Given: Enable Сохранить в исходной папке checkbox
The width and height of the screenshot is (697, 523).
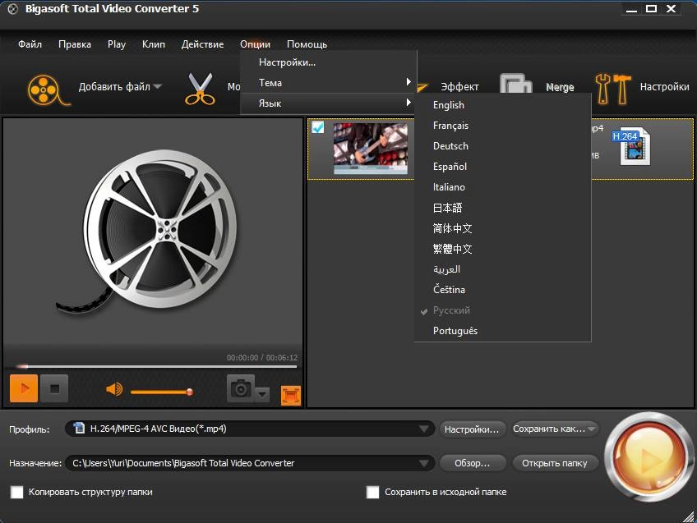Looking at the screenshot, I should [372, 492].
